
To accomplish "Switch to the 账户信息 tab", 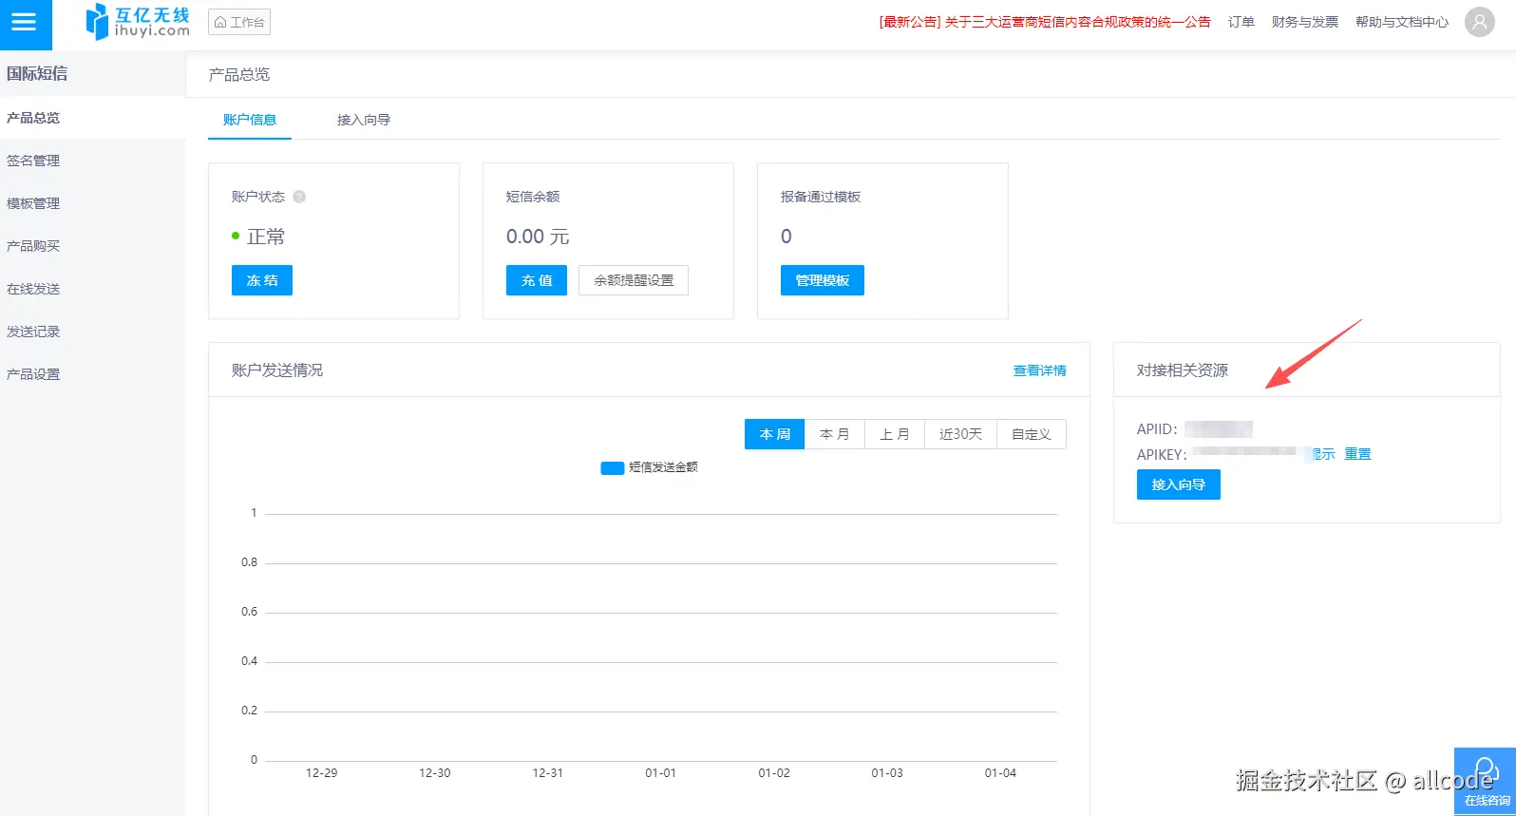I will click(x=250, y=120).
